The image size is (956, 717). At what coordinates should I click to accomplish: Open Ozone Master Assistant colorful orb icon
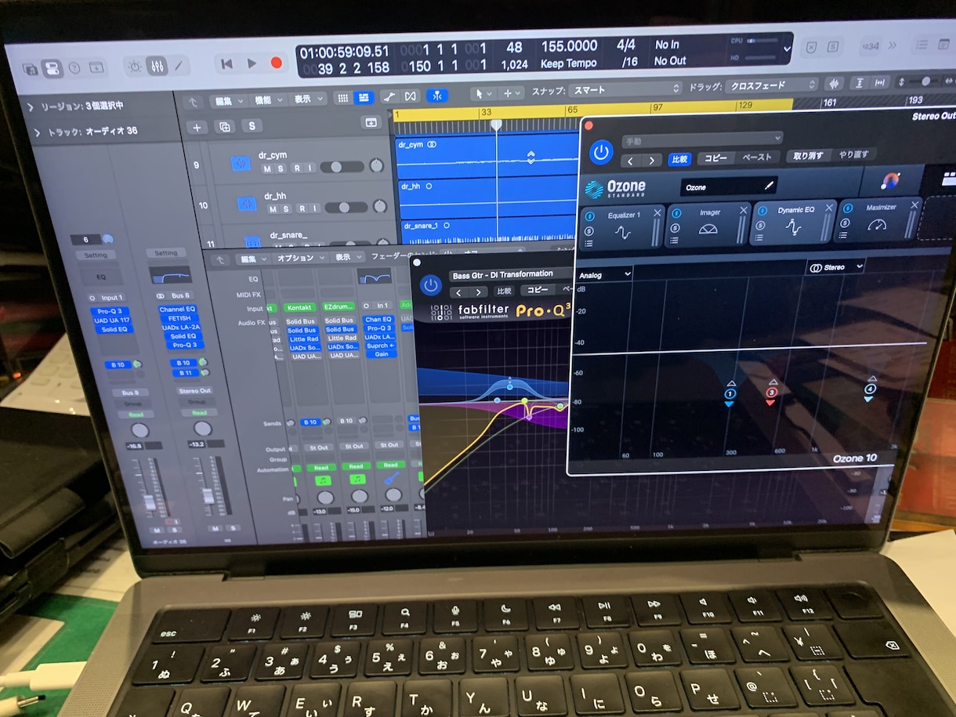pyautogui.click(x=890, y=181)
